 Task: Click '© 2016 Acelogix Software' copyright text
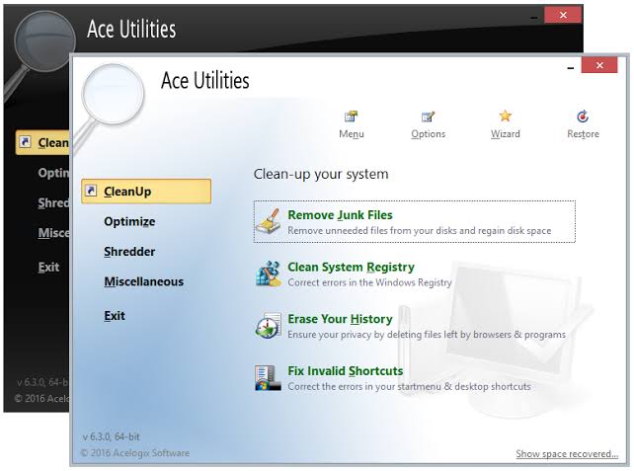coord(134,453)
